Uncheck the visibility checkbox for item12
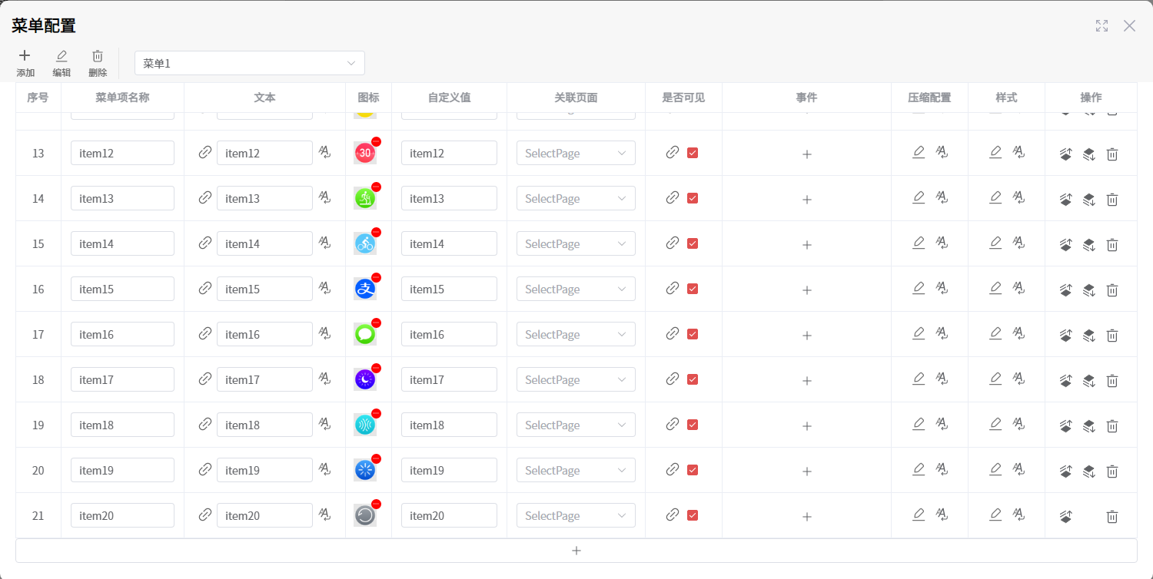The height and width of the screenshot is (579, 1153). point(693,153)
